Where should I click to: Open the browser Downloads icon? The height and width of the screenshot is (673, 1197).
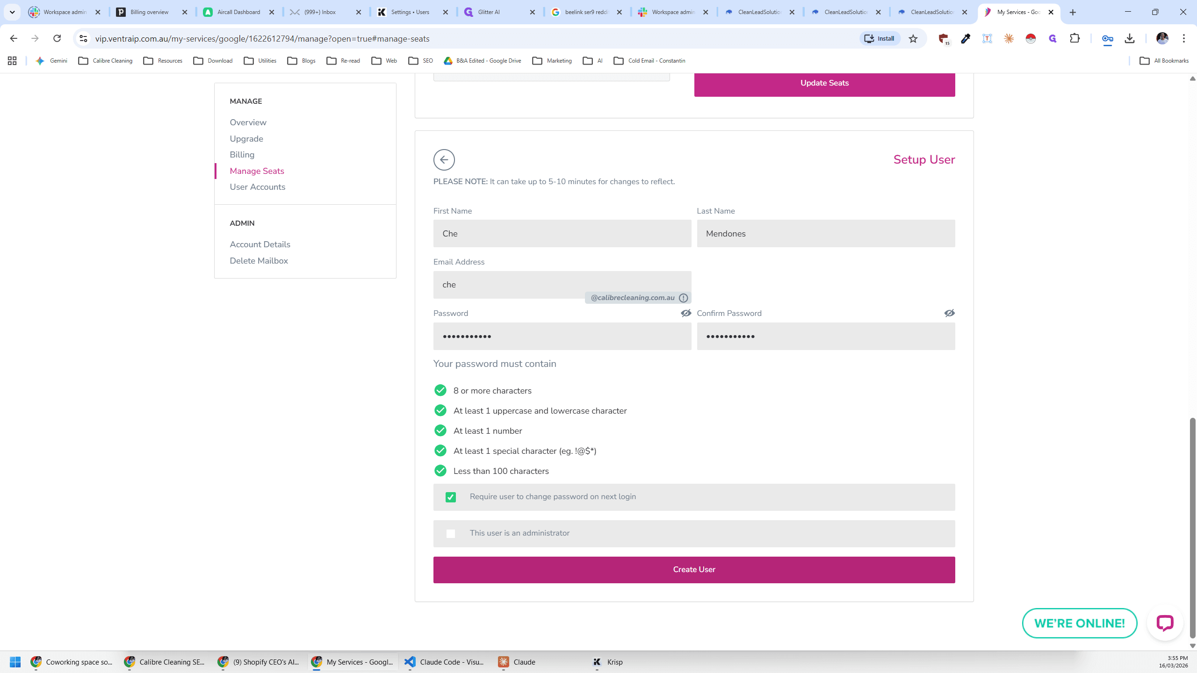[1130, 38]
